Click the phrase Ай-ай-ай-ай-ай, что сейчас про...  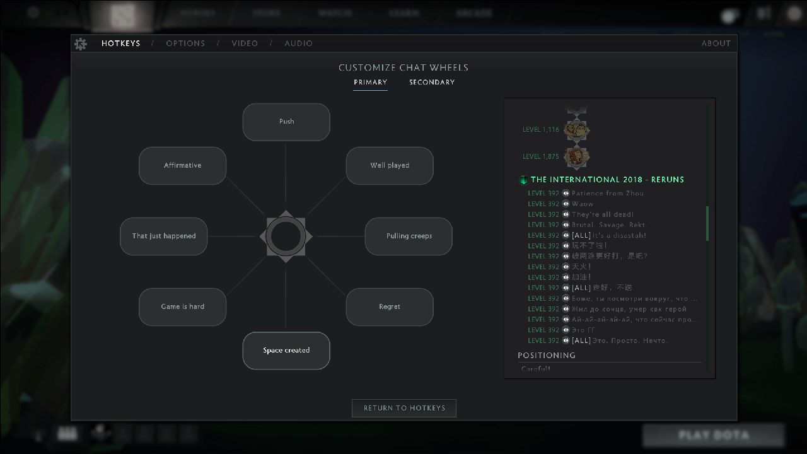[x=635, y=320]
